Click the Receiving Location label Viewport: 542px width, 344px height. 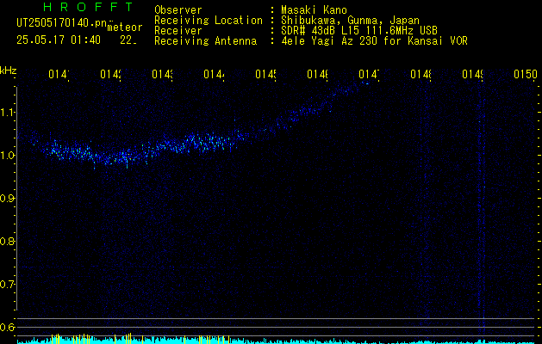(x=209, y=21)
